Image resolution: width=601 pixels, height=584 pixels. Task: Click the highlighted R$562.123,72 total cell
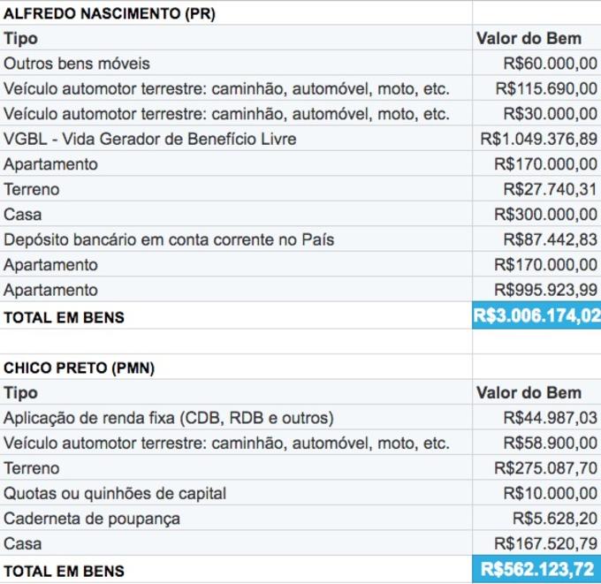coord(536,570)
